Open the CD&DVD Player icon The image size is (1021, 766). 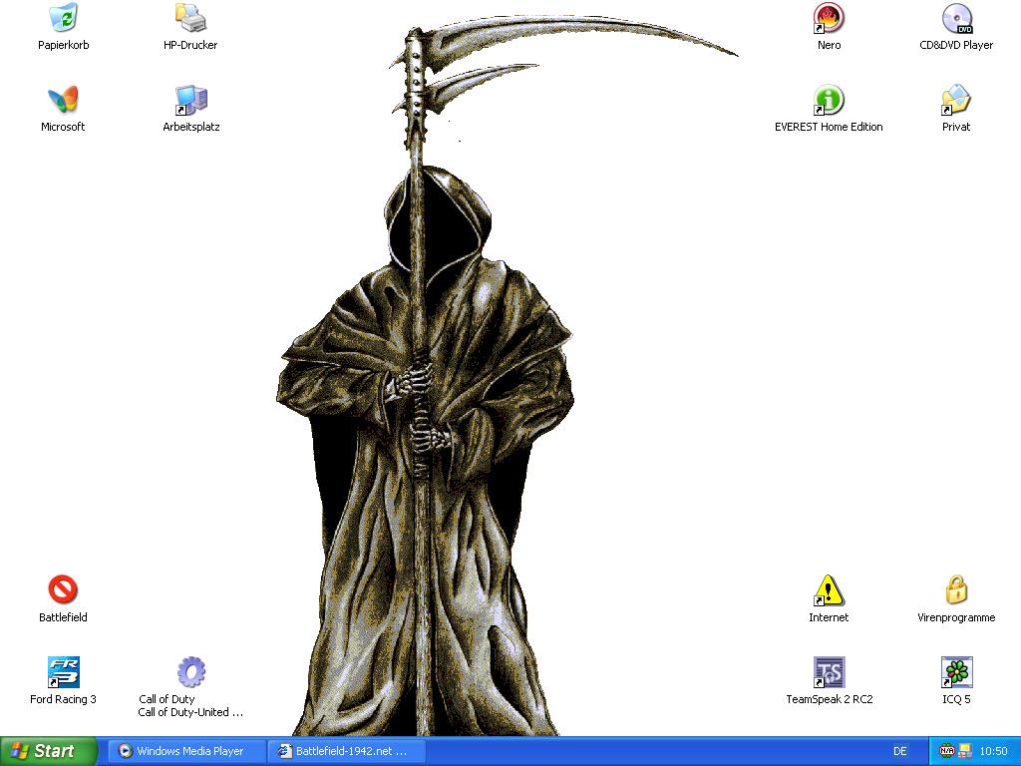pos(956,19)
